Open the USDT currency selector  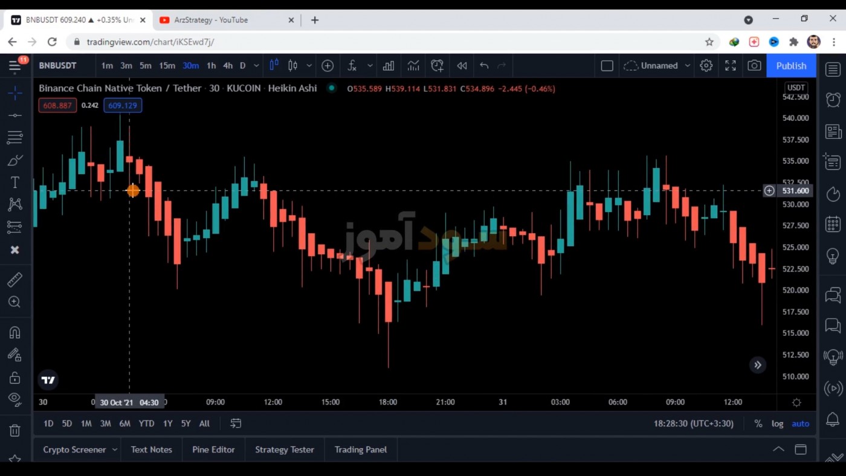click(796, 88)
